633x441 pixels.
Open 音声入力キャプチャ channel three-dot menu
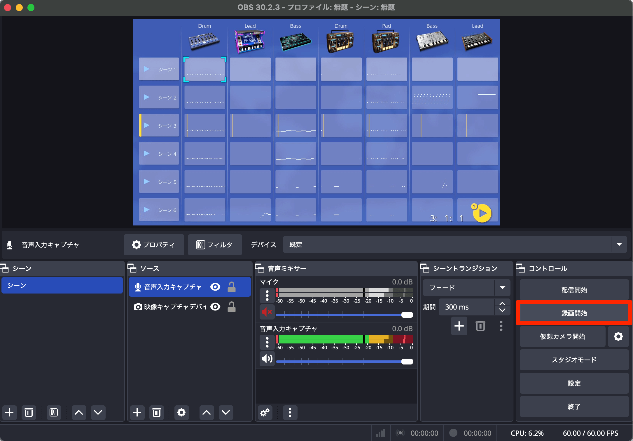[267, 342]
